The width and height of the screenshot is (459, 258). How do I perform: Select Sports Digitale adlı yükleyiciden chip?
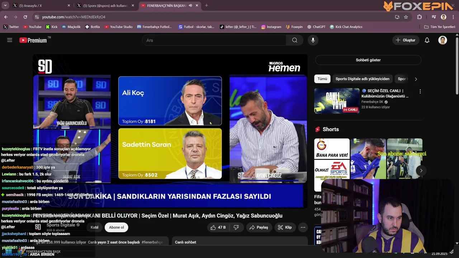362,79
